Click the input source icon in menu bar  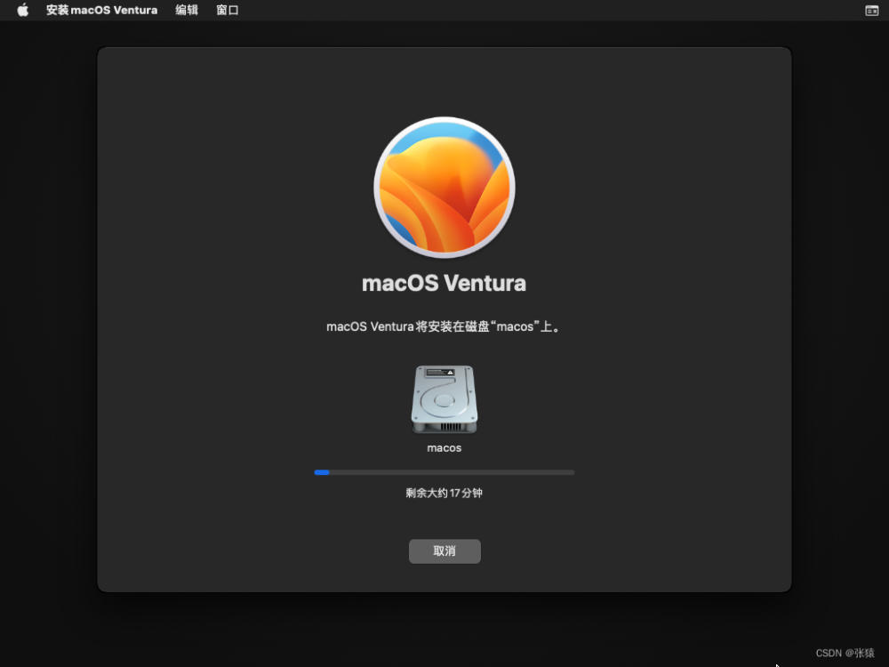coord(871,10)
